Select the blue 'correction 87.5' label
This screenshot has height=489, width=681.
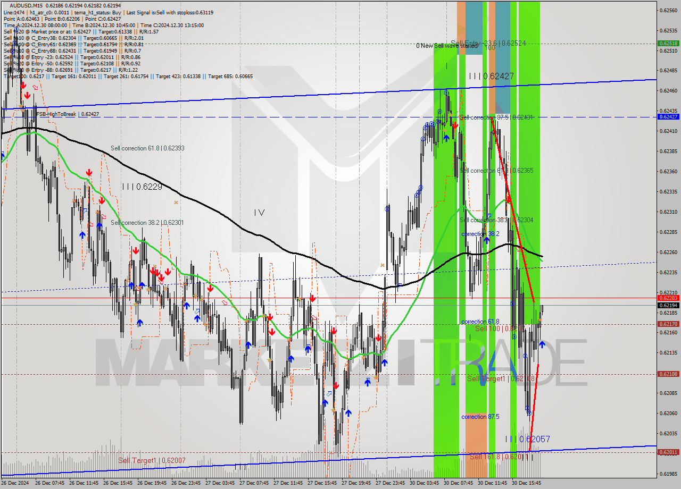[x=480, y=417]
